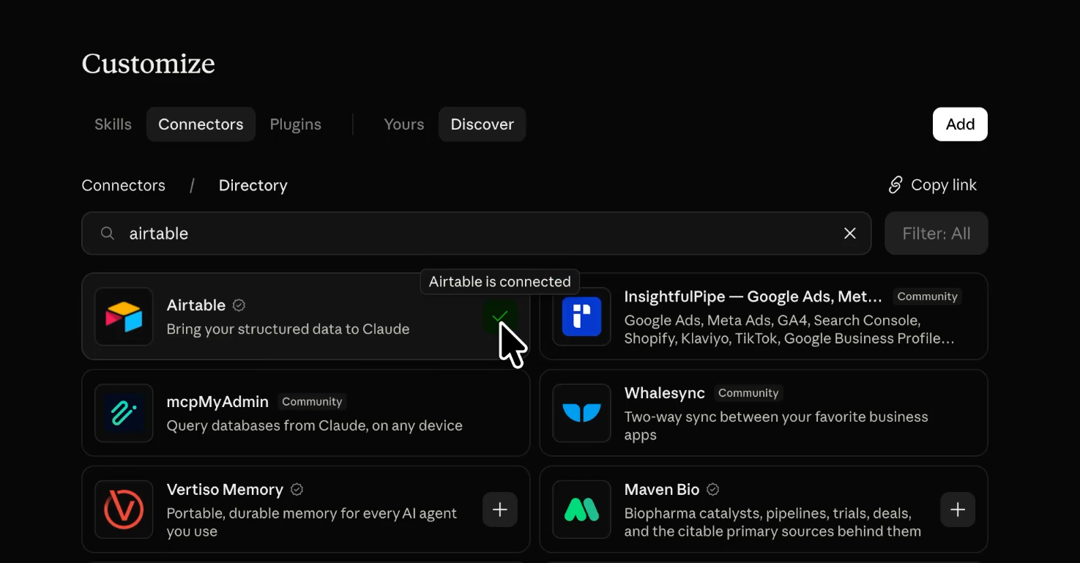
Task: Click the Vertiso Memory connector title
Action: click(x=225, y=490)
